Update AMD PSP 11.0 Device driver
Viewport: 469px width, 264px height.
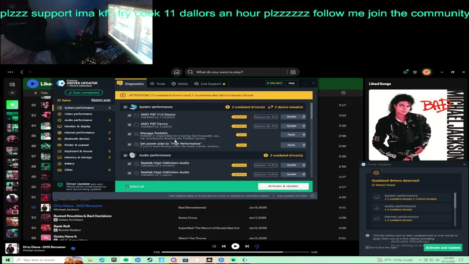point(291,117)
